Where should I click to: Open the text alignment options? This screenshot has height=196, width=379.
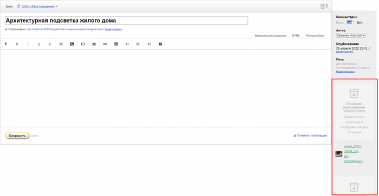[x=138, y=44]
